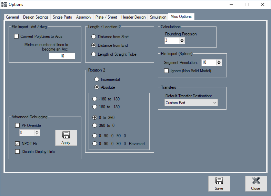Open the Header Design tab
Image resolution: width=271 pixels, height=196 pixels.
[x=133, y=17]
